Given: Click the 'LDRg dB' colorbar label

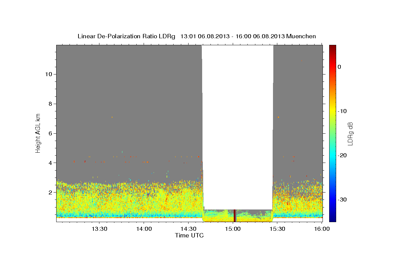Looking at the screenshot, I should (x=350, y=134).
